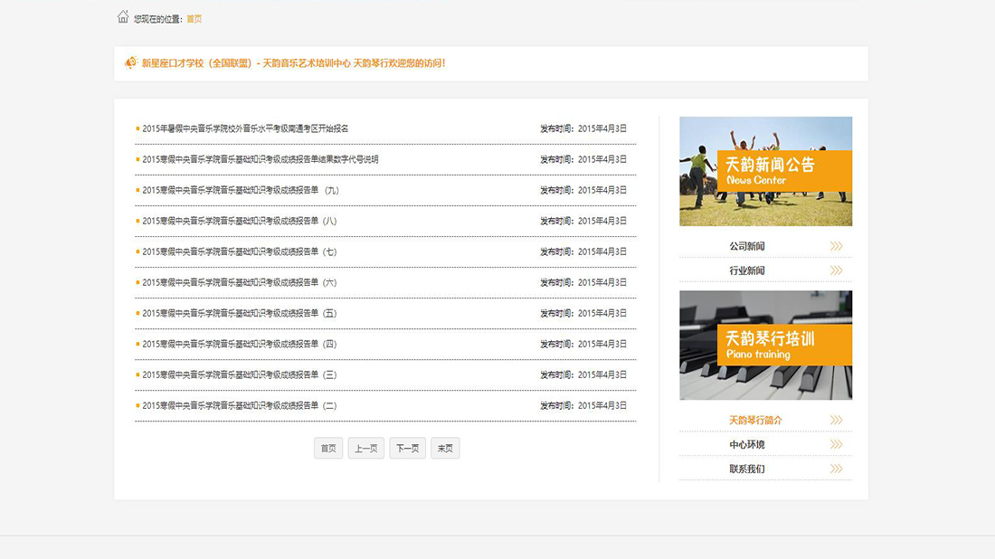The image size is (995, 559).
Task: Click the 首页 pagination button
Action: 328,449
